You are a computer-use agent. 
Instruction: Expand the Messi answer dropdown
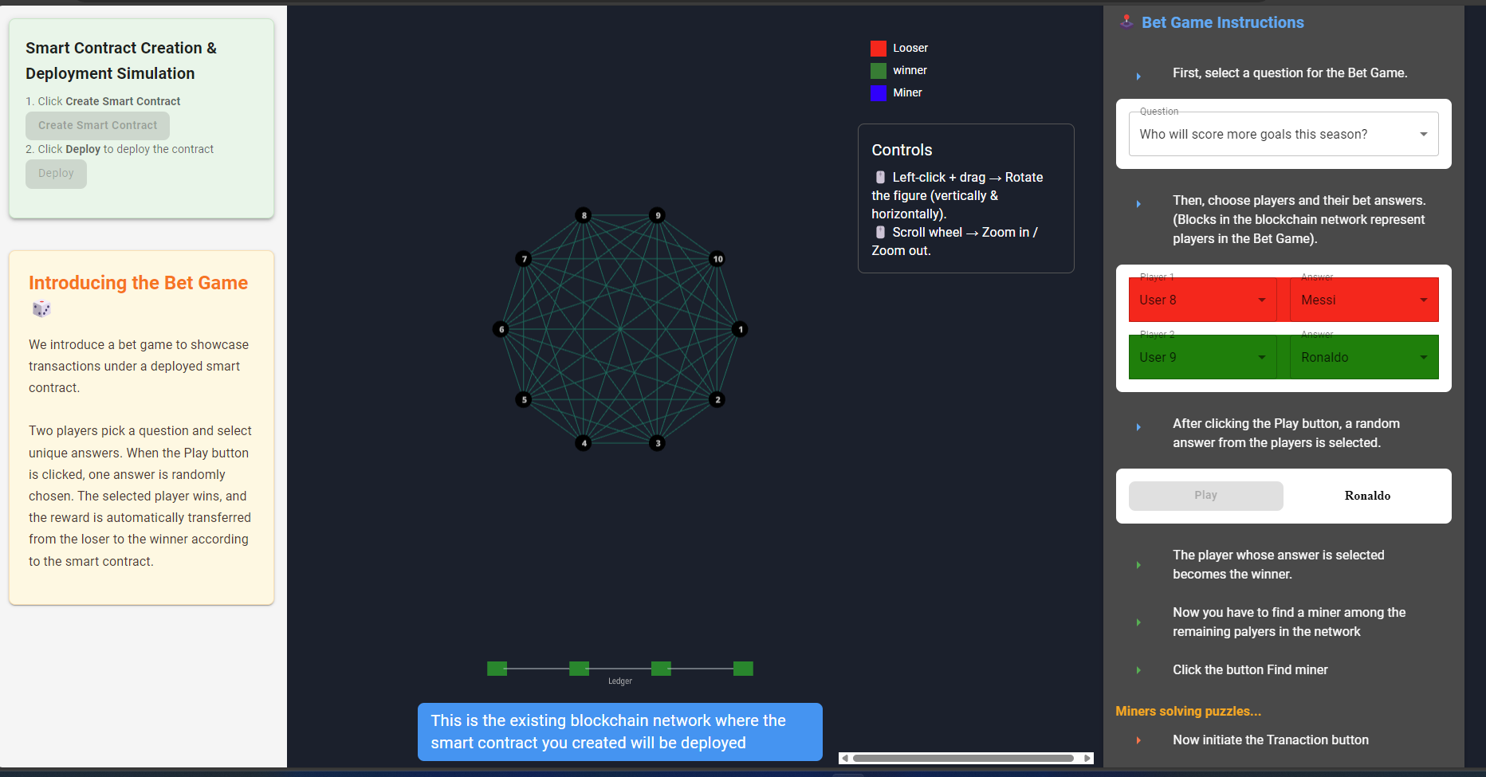pyautogui.click(x=1363, y=300)
